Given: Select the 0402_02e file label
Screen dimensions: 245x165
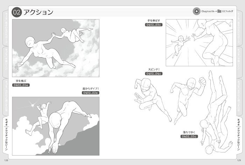Looking at the screenshot, I should (91, 93).
